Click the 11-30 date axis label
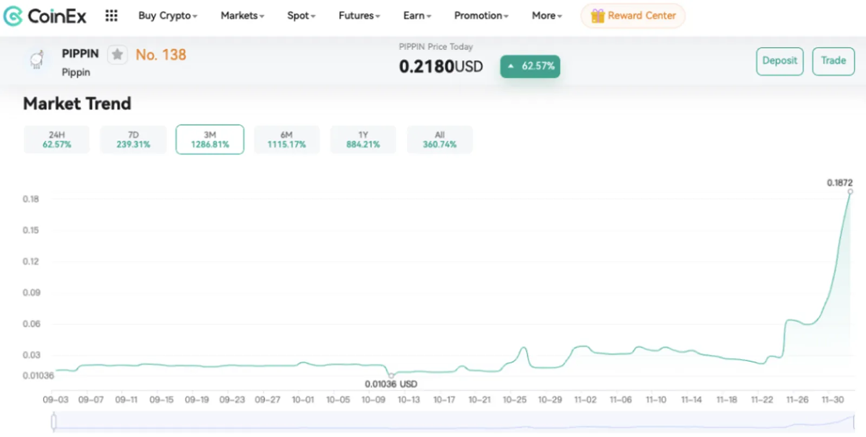 click(x=832, y=400)
